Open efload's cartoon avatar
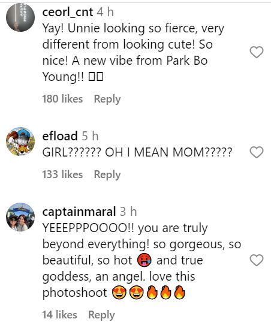 (20, 142)
